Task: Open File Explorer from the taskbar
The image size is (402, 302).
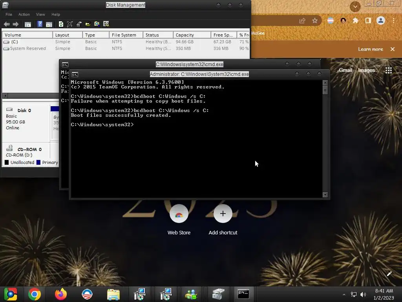Action: pos(113,295)
